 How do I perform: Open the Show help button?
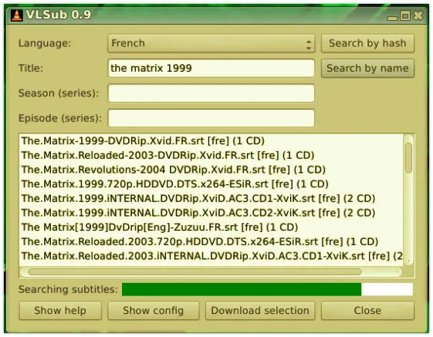click(60, 311)
